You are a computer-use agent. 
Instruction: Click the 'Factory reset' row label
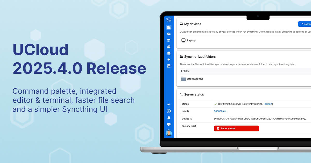click(x=189, y=126)
